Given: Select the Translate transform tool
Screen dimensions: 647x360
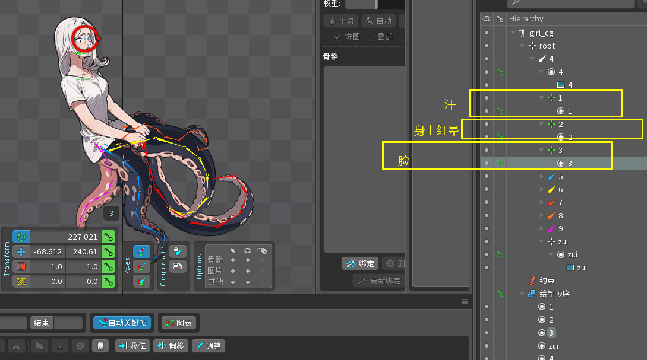Looking at the screenshot, I should click(x=21, y=251).
